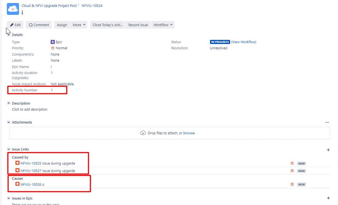Click the issue type icon beside NFVIU-10527
The width and height of the screenshot is (338, 205).
click(x=18, y=170)
